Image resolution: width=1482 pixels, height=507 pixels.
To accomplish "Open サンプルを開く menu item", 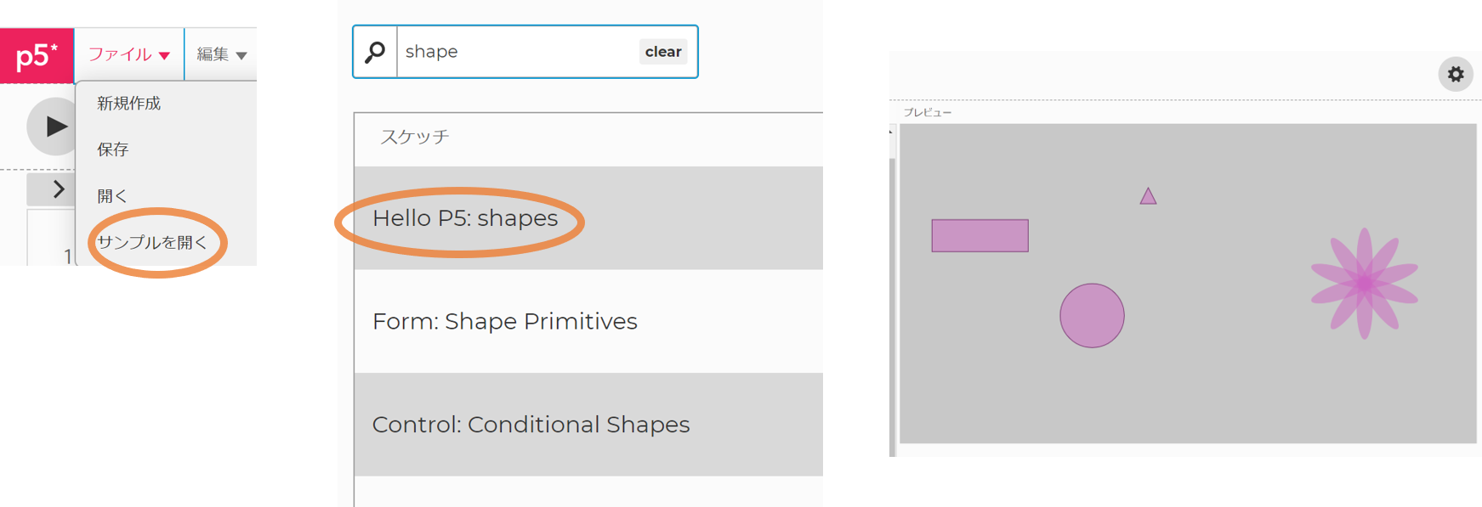I will [x=152, y=242].
